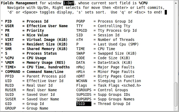Click the asterisk next to %CPU field
The height and width of the screenshot is (112, 179).
point(2,58)
